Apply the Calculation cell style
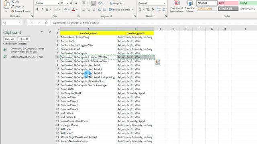Image resolution: width=257 pixels, height=144 pixels. [x=207, y=9]
